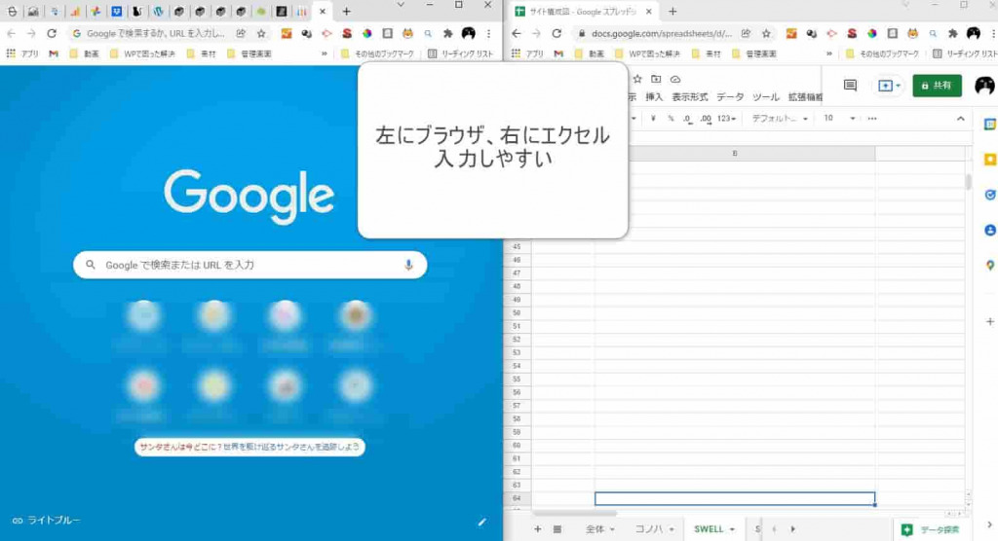Format the cell as percent

[671, 119]
